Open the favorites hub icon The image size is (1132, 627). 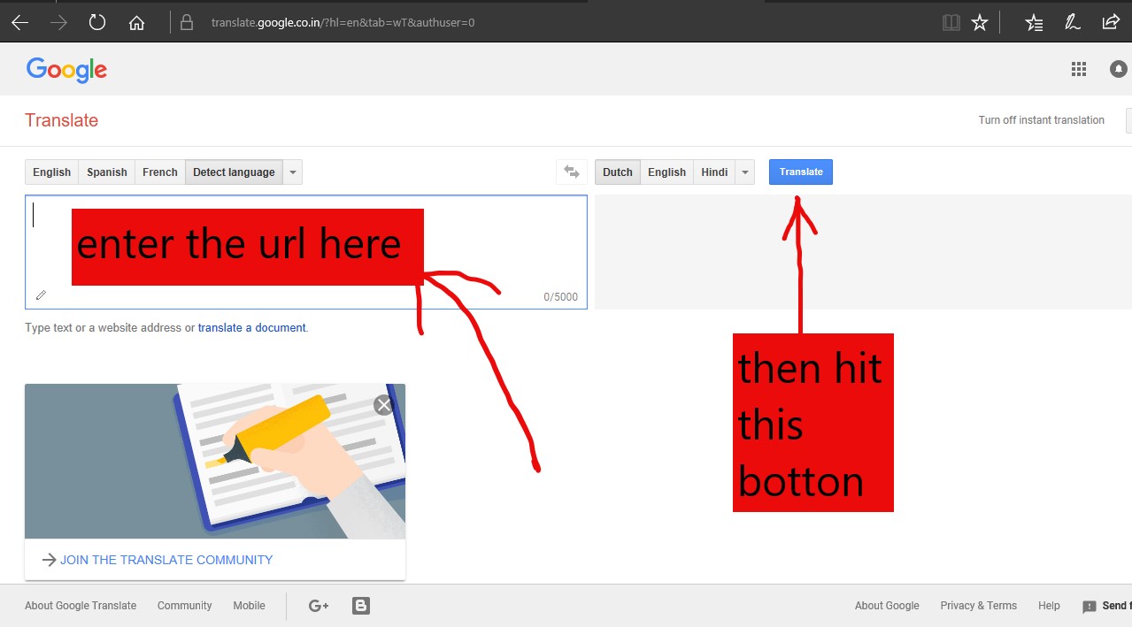tap(1034, 23)
